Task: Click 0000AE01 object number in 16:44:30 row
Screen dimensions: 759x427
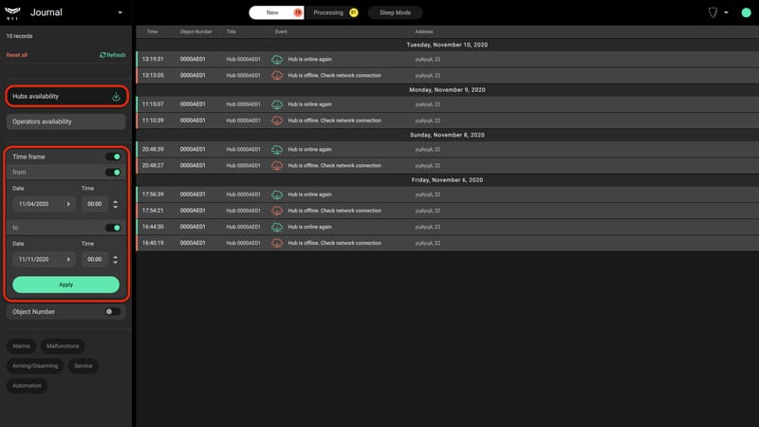Action: click(x=193, y=227)
